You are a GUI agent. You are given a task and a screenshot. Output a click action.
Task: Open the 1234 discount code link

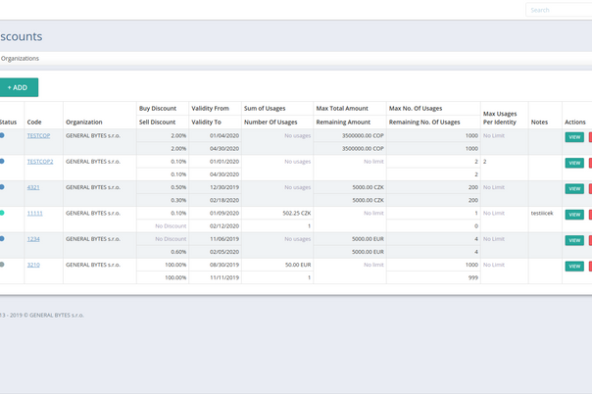point(33,238)
